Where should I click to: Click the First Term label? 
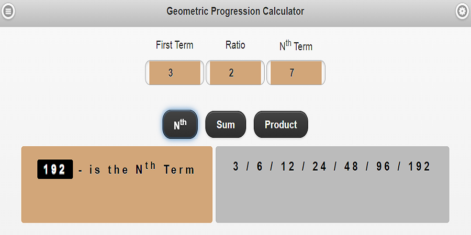pyautogui.click(x=174, y=45)
